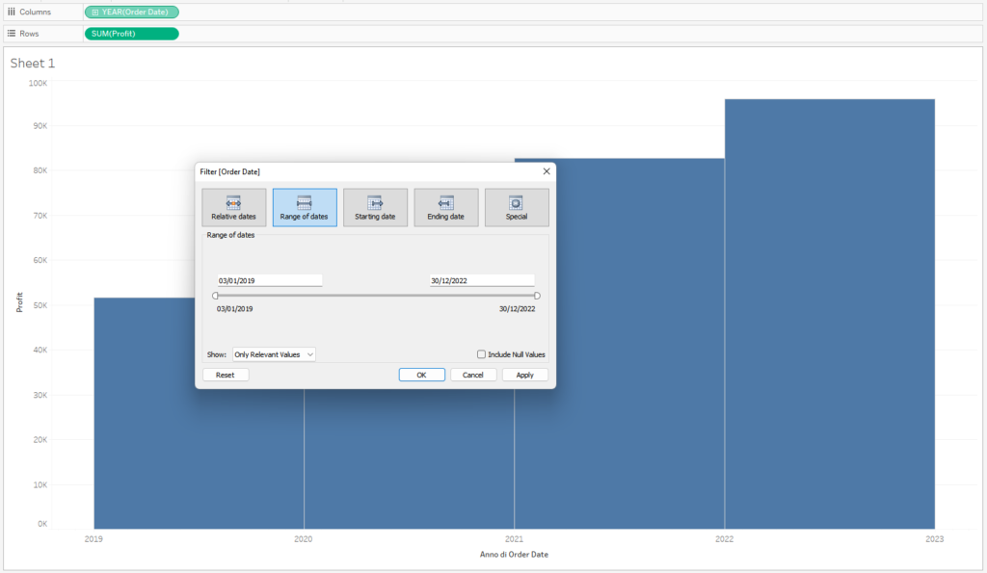Click the Rows shelf icon

[12, 34]
